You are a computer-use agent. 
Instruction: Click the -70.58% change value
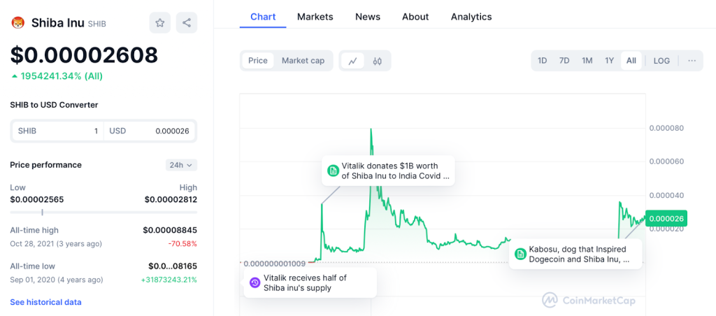coord(182,244)
